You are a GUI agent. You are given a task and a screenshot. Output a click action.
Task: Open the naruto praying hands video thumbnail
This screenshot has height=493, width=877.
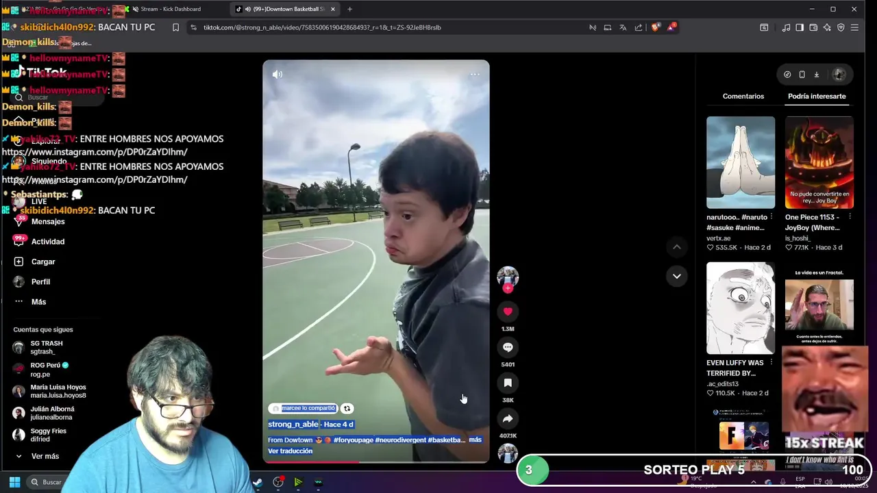[741, 162]
